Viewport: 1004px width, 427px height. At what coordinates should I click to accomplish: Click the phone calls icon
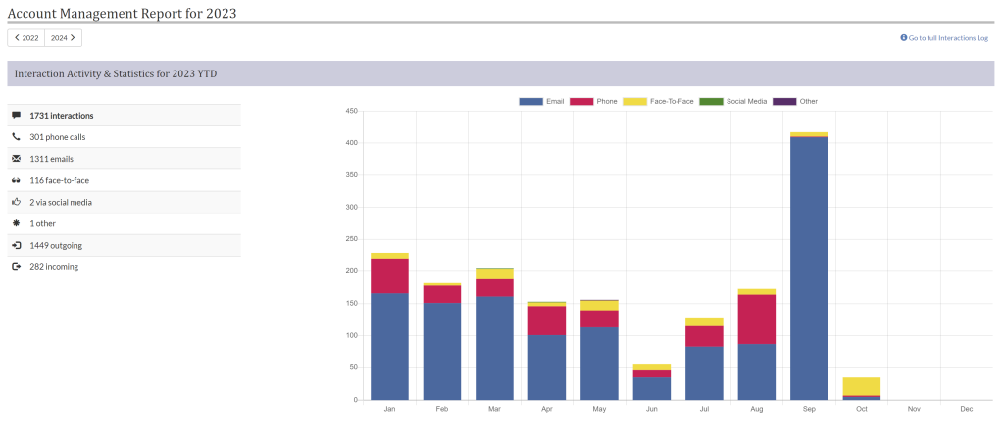16,137
